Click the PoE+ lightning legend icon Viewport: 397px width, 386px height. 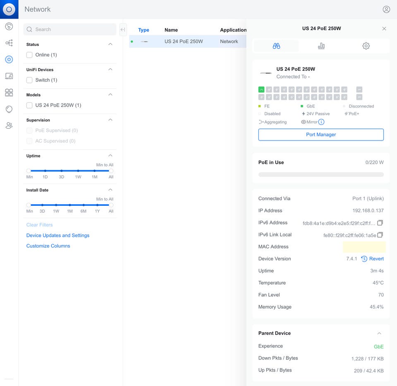click(346, 114)
